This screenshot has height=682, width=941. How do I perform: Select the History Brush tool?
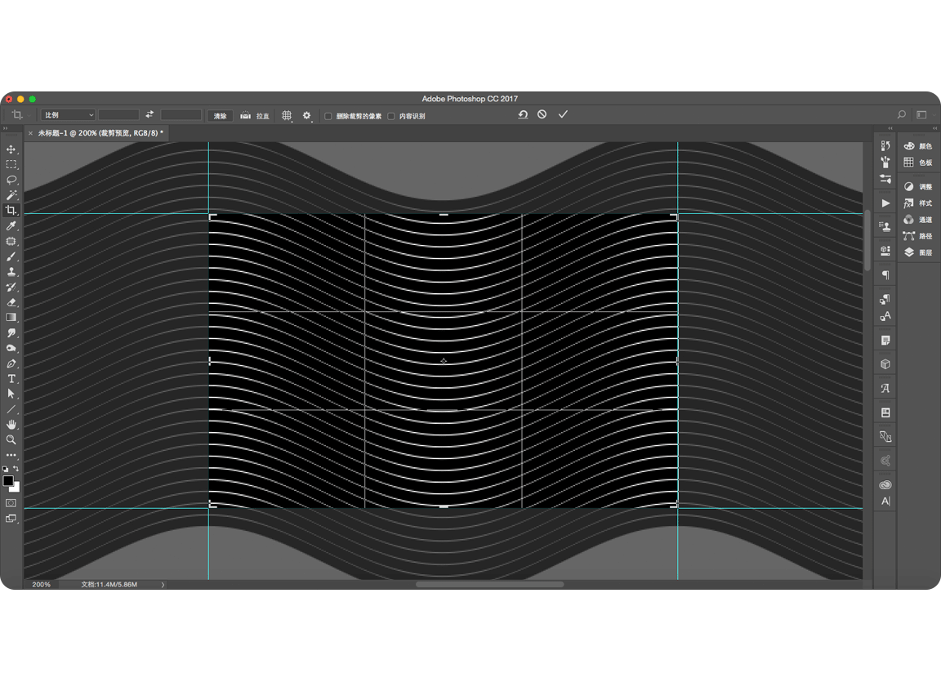tap(11, 288)
